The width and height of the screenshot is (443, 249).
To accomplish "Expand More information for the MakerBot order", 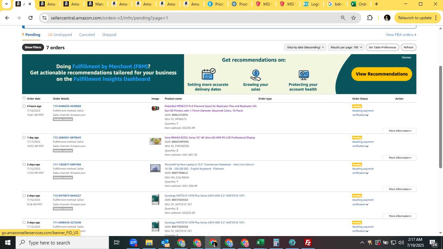I will click(x=400, y=131).
